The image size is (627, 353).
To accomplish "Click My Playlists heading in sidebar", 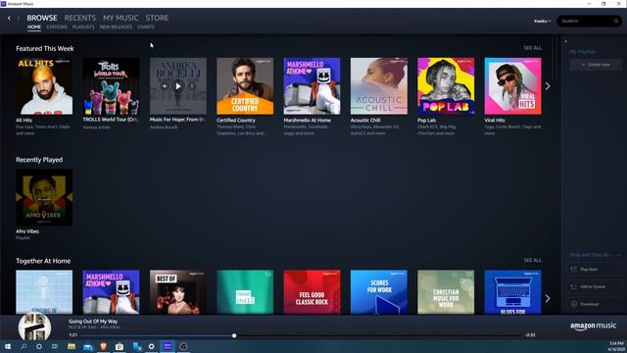I will coord(583,52).
